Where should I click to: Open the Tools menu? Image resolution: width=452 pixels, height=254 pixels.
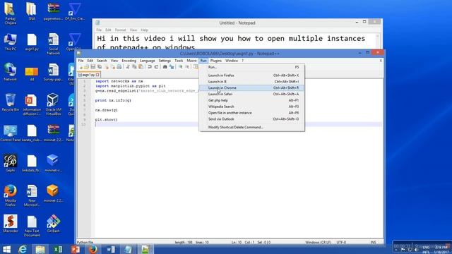179,61
